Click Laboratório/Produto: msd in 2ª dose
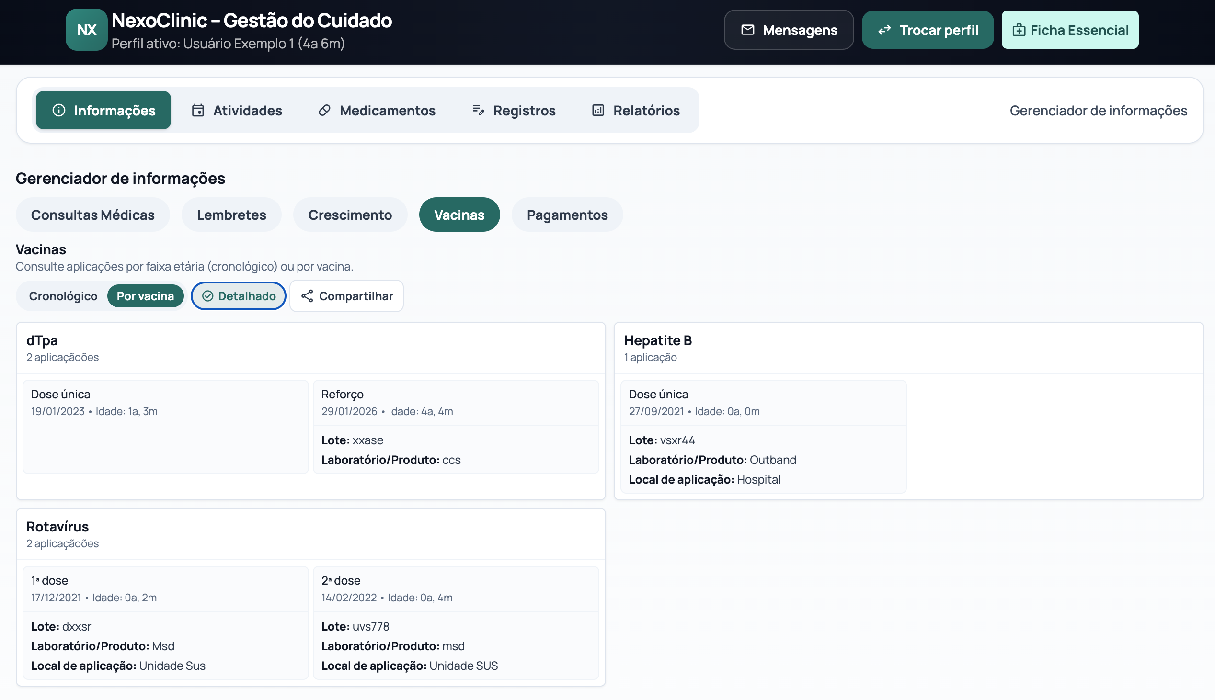 (393, 647)
